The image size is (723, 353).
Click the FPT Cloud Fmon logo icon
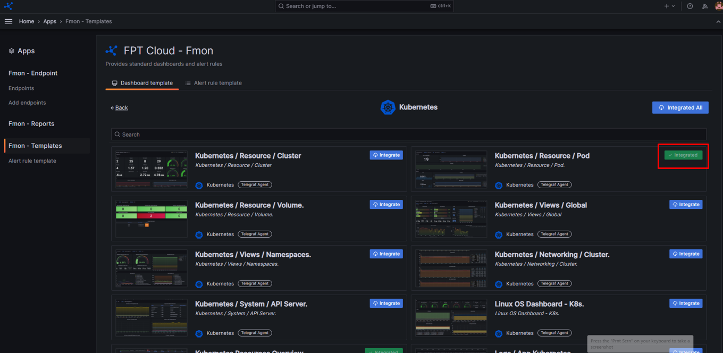click(112, 51)
